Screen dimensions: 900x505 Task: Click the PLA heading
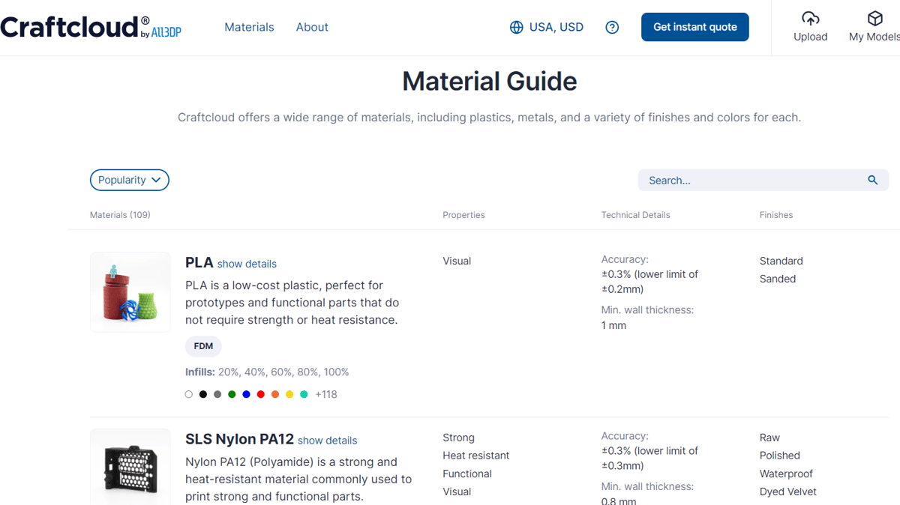tap(199, 263)
